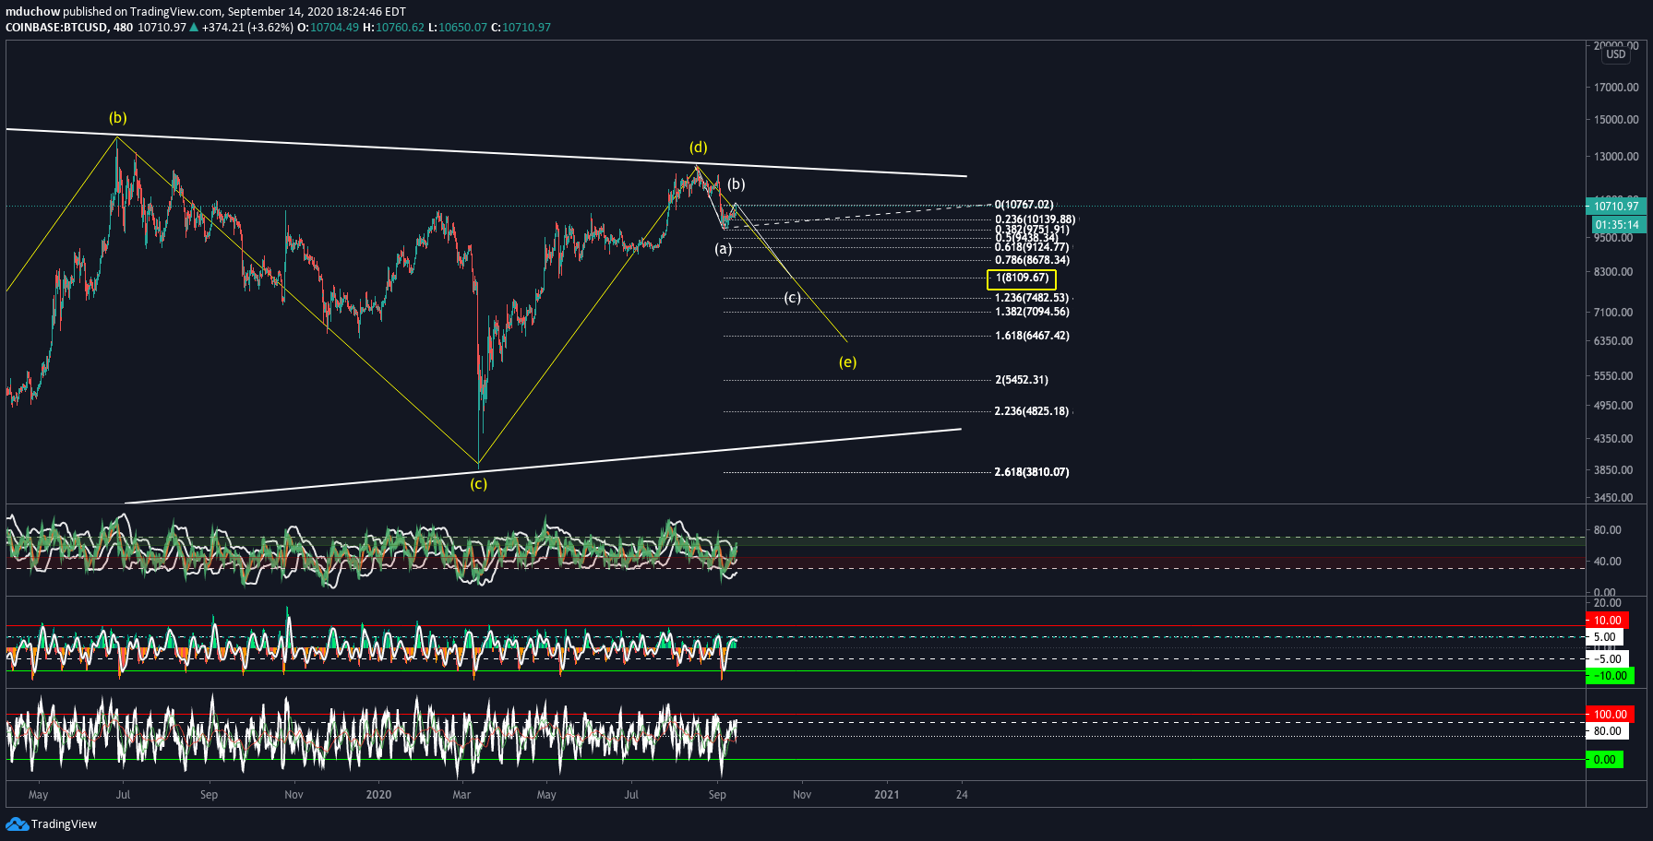Click the white (c) label on projection
The height and width of the screenshot is (841, 1653).
pyautogui.click(x=792, y=298)
